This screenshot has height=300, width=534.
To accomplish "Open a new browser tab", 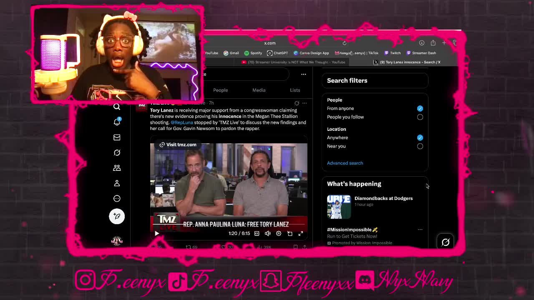I will (444, 43).
